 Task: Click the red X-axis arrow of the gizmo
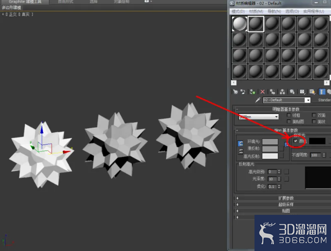[x=67, y=152]
